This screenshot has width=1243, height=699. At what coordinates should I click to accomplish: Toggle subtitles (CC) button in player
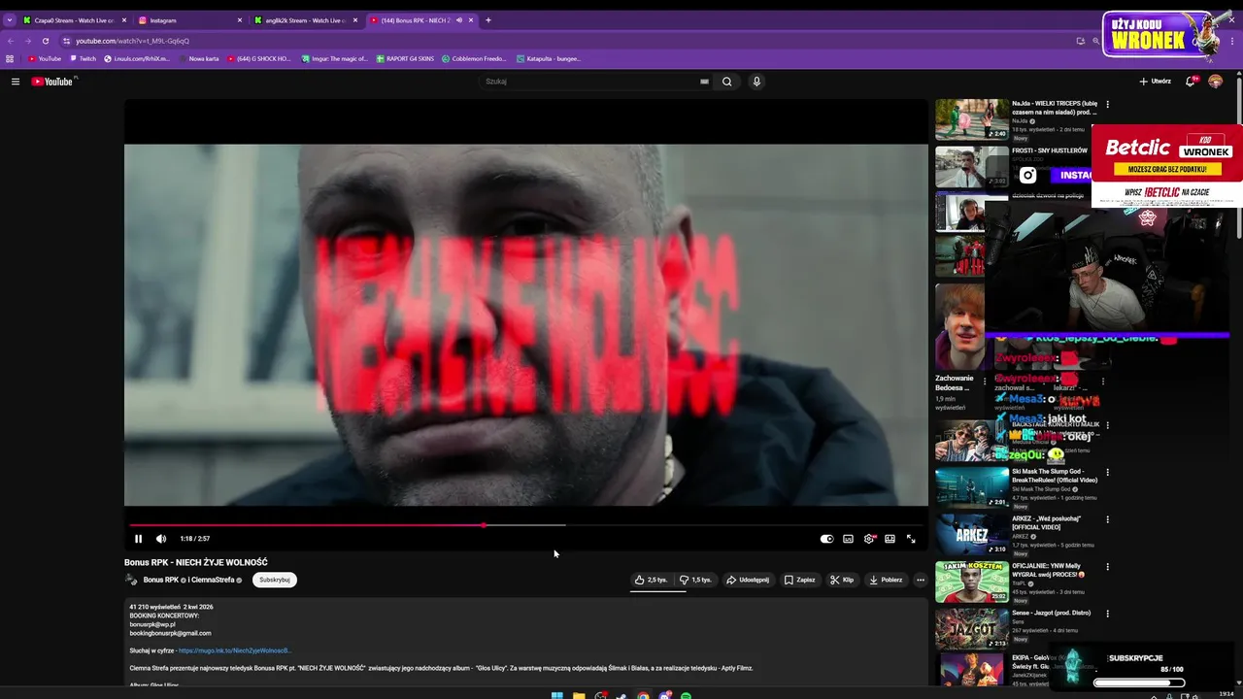(848, 539)
